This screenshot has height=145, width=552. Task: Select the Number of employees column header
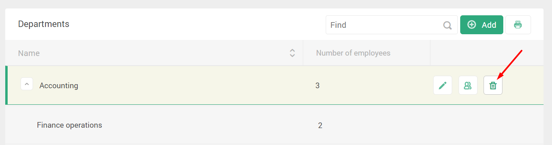click(353, 53)
